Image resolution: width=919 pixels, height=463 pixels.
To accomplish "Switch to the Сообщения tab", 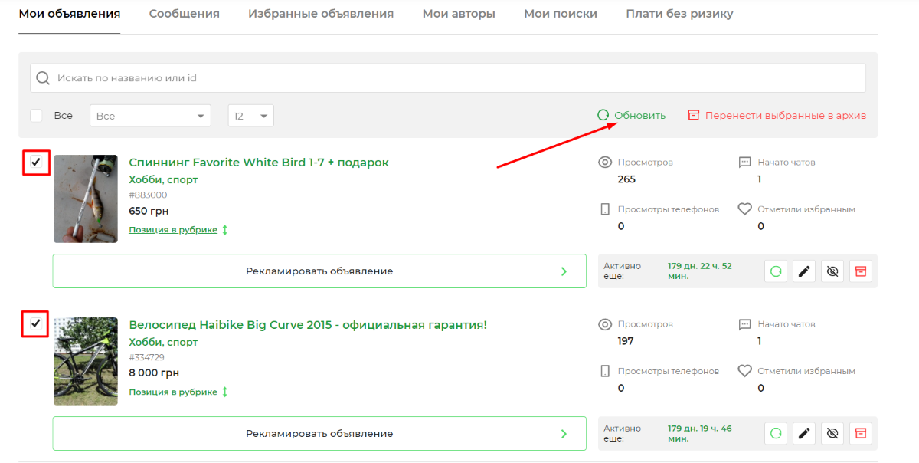I will (x=184, y=14).
